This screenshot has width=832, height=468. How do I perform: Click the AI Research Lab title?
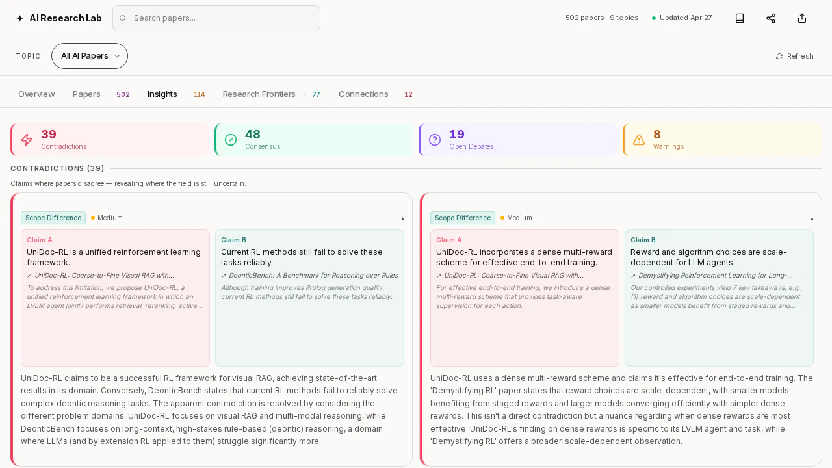tap(66, 18)
